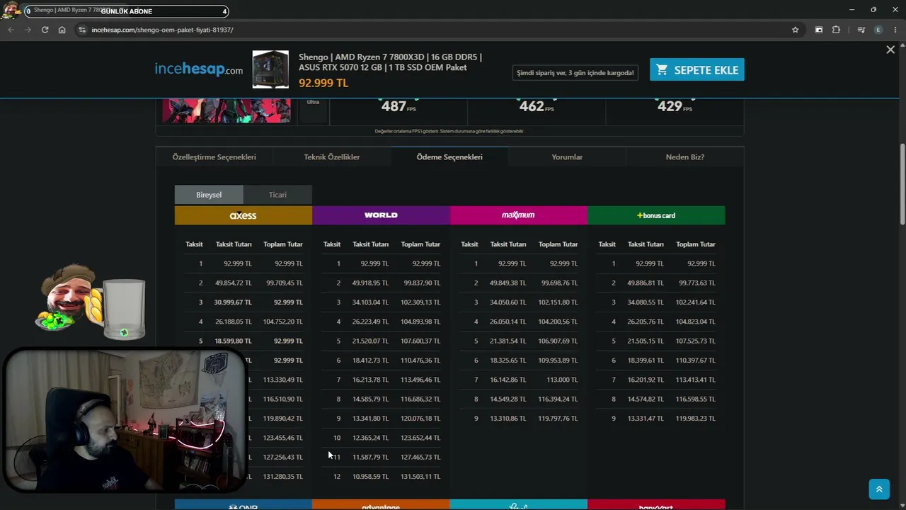Viewport: 906px width, 510px height.
Task: Click 'Toplam Tutar' header under axess
Action: (283, 244)
